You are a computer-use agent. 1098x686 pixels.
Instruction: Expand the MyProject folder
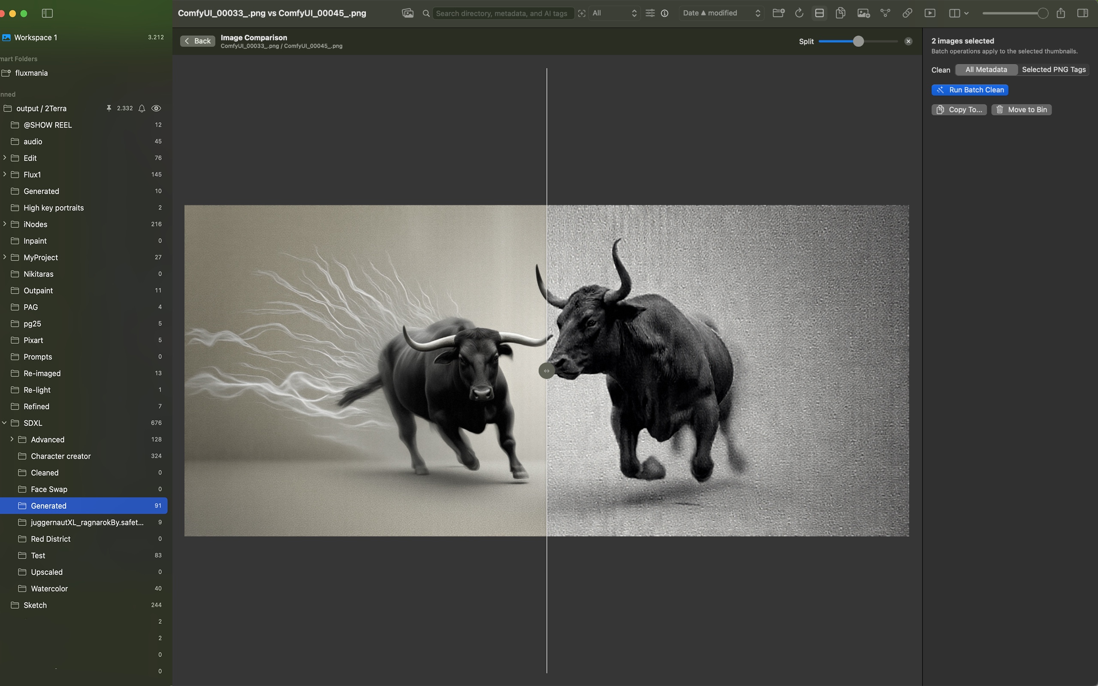(x=5, y=257)
